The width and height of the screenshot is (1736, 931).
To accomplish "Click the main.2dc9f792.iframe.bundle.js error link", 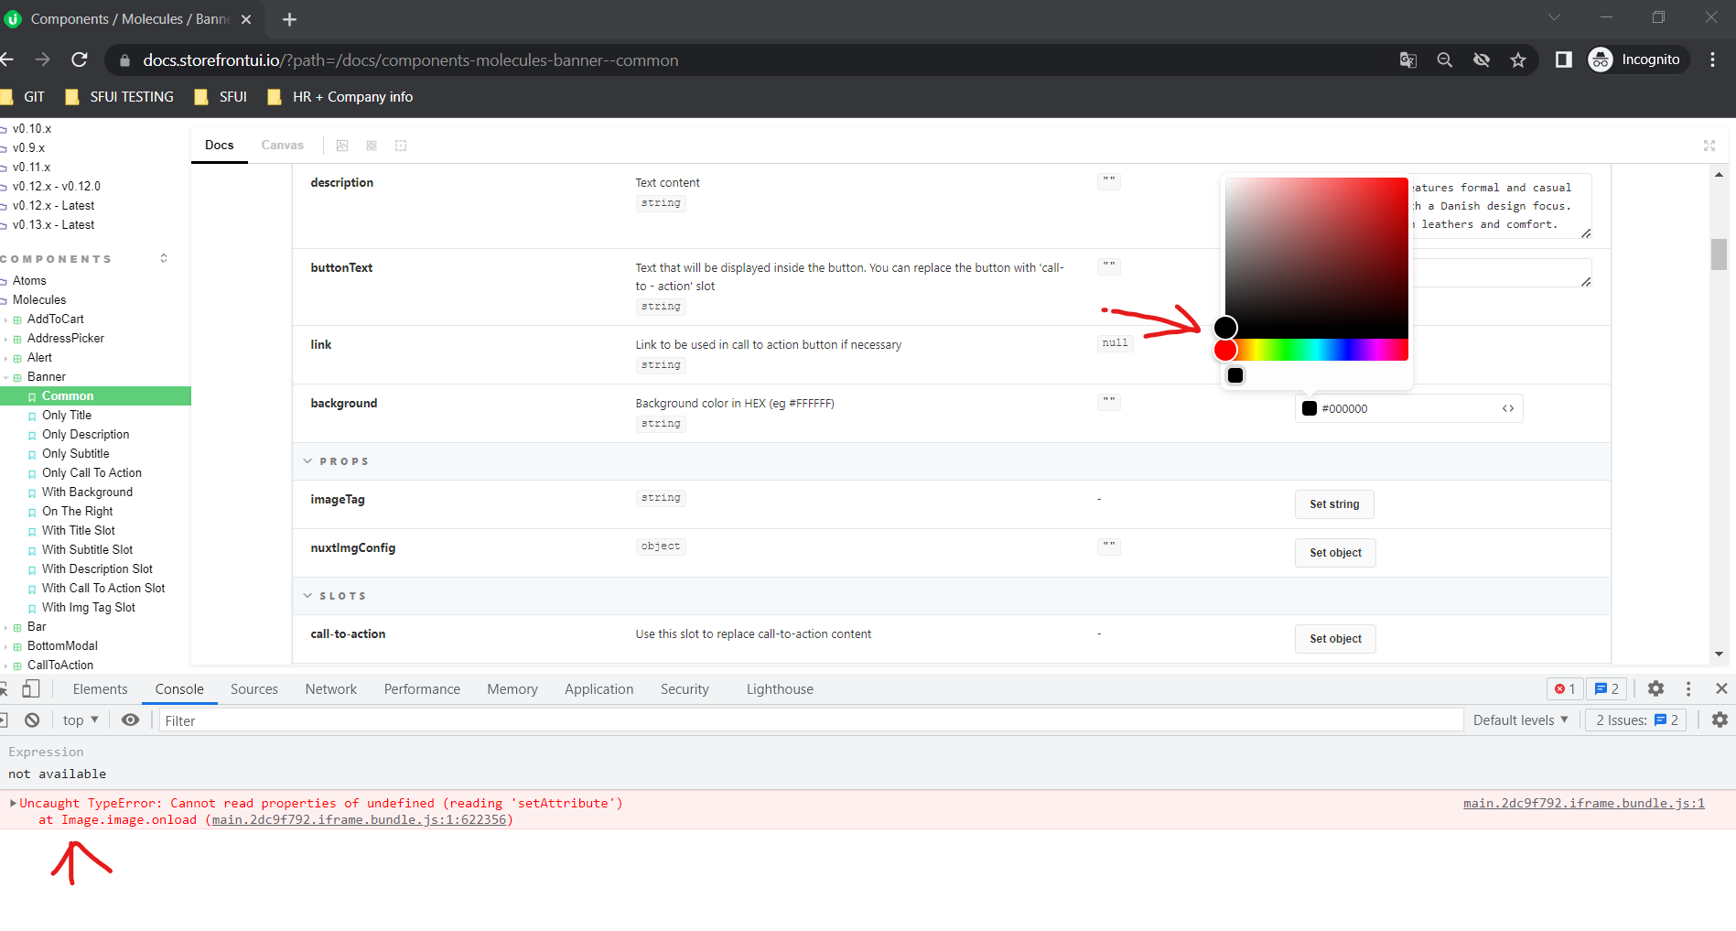I will coord(1582,803).
